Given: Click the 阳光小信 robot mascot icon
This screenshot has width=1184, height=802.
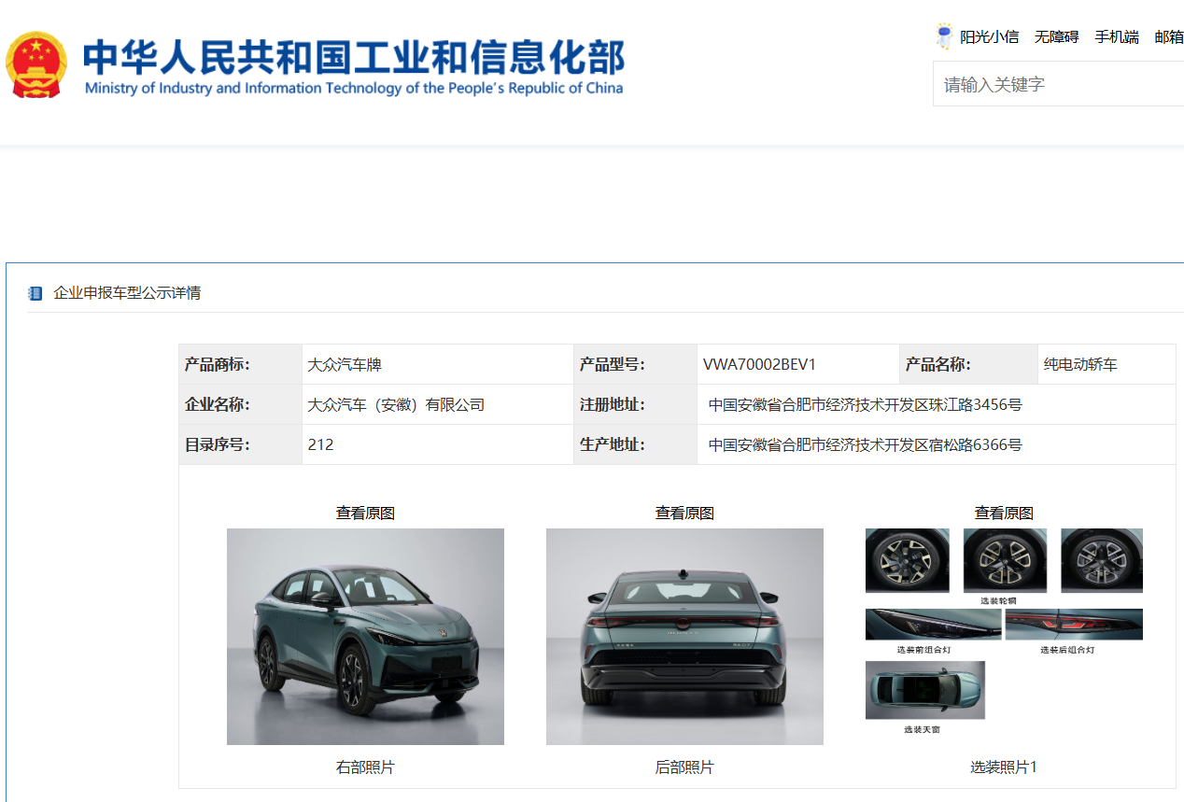Looking at the screenshot, I should (x=944, y=36).
